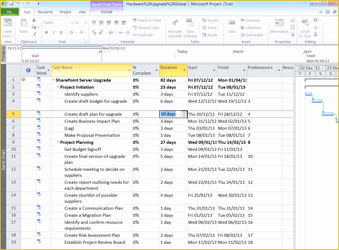The height and width of the screenshot is (250, 339).
Task: Mark task 50% complete
Action: (109, 22)
